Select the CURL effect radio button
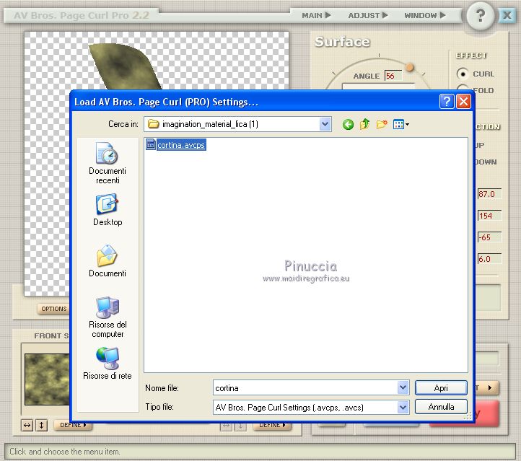The width and height of the screenshot is (521, 461). point(463,74)
